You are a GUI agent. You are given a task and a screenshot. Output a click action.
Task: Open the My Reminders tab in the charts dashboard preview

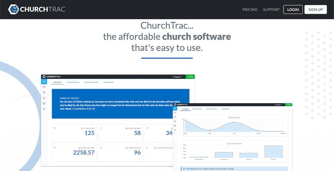[x=225, y=109]
